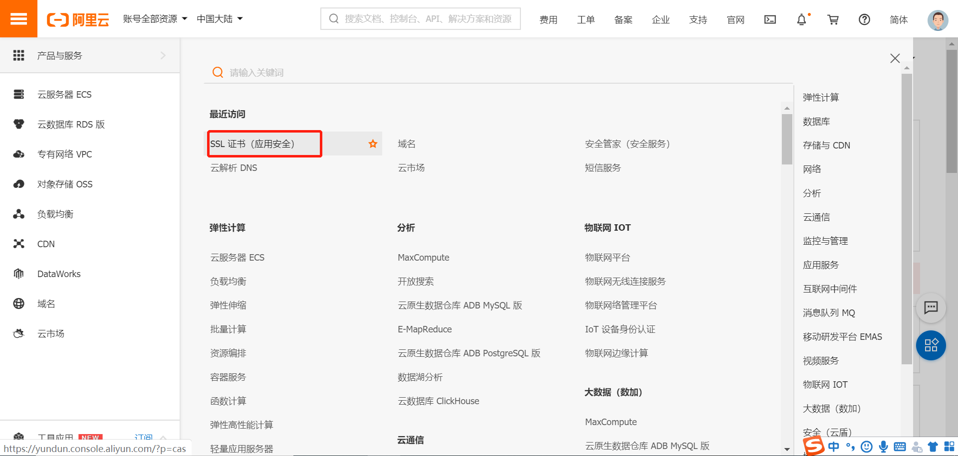The width and height of the screenshot is (958, 456).
Task: Click 企业 in the top menu
Action: [661, 19]
